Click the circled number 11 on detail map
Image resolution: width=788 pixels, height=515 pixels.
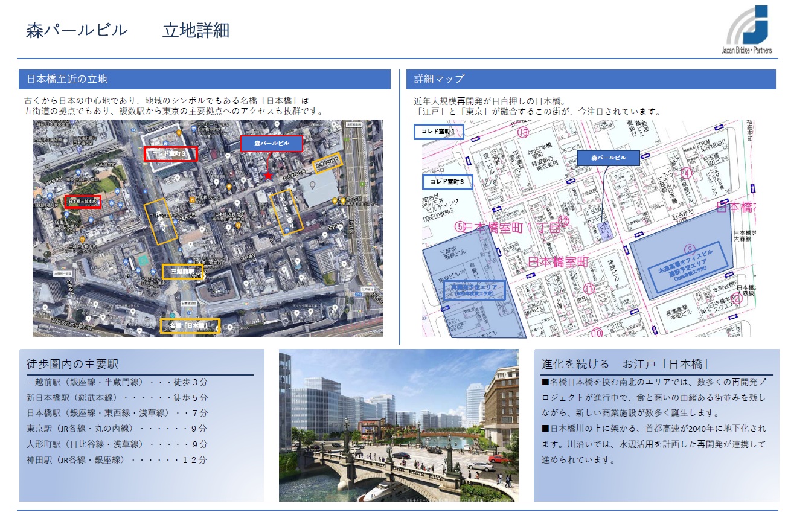(589, 289)
